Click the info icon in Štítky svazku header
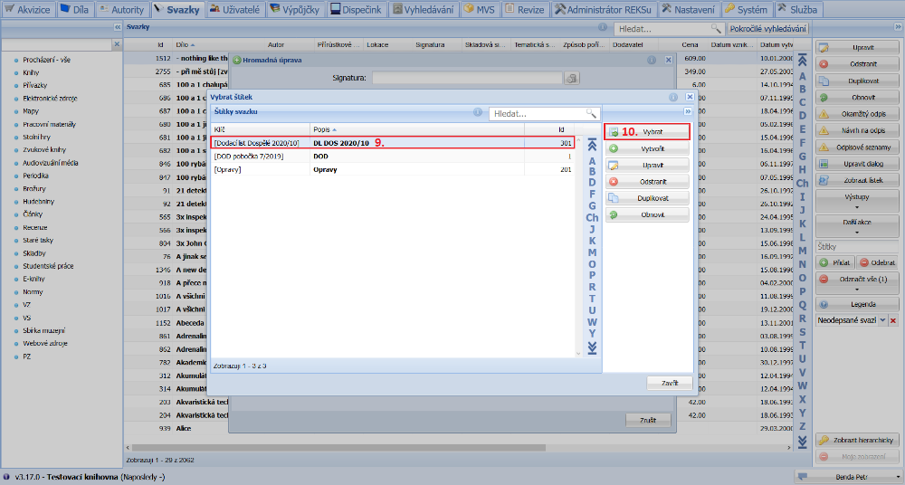The image size is (905, 485). [477, 113]
